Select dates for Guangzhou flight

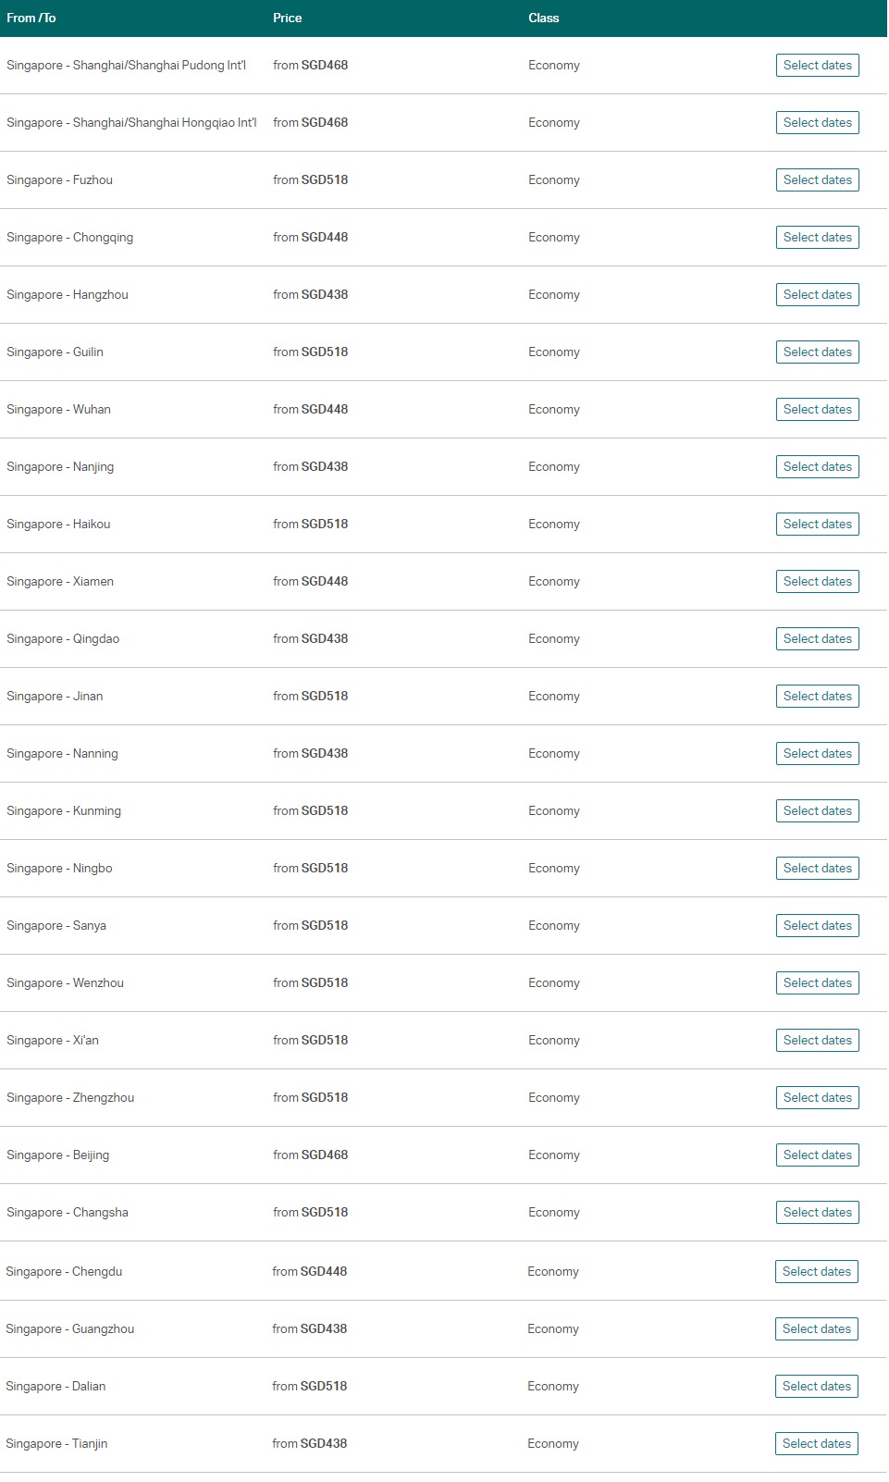816,1329
